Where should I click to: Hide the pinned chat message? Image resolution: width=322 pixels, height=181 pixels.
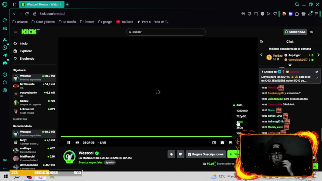tap(317, 72)
